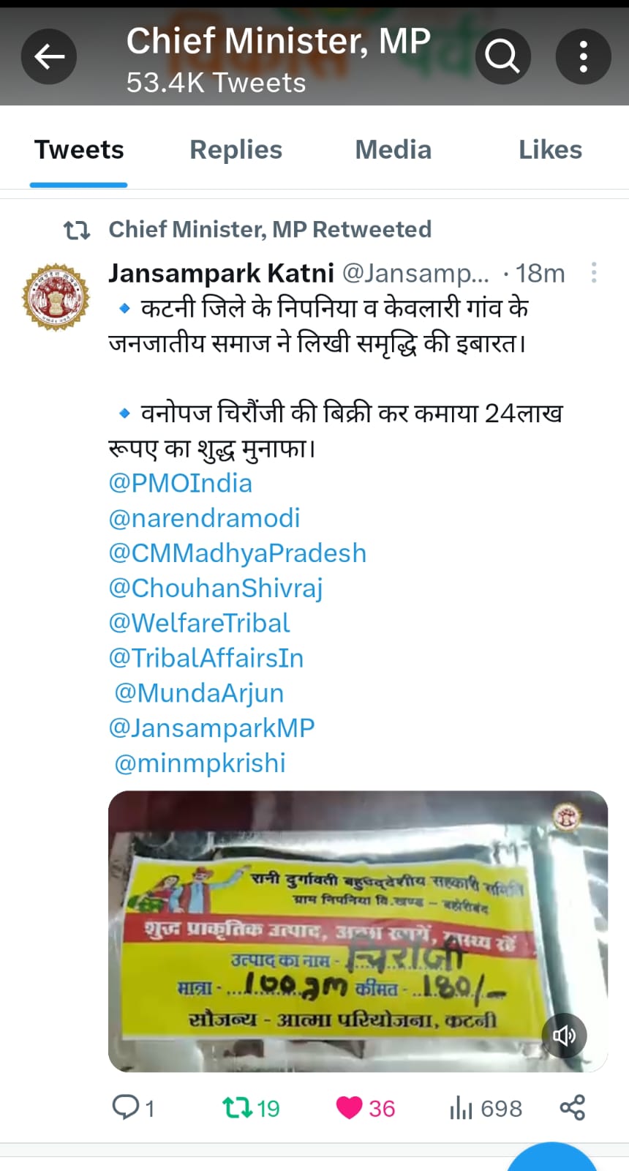Open the profile overflow menu dots
The width and height of the screenshot is (629, 1171).
pyautogui.click(x=583, y=56)
